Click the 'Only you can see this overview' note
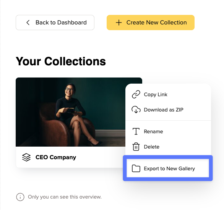Viewport: 224px width, 210px height. [x=65, y=197]
